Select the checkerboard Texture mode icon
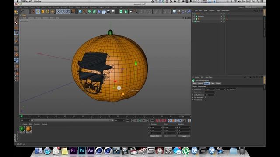This screenshot has height=157, width=280. (x=16, y=23)
